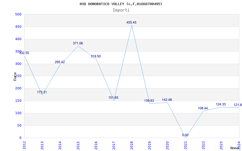The image size is (242, 151).
Task: Click the 2012 year tick label
Action: tap(24, 145)
